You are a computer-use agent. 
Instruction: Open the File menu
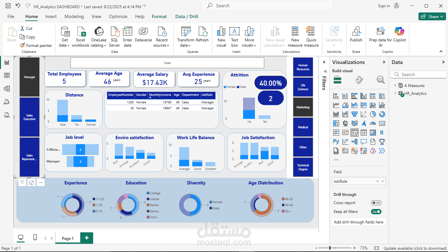(x=11, y=16)
